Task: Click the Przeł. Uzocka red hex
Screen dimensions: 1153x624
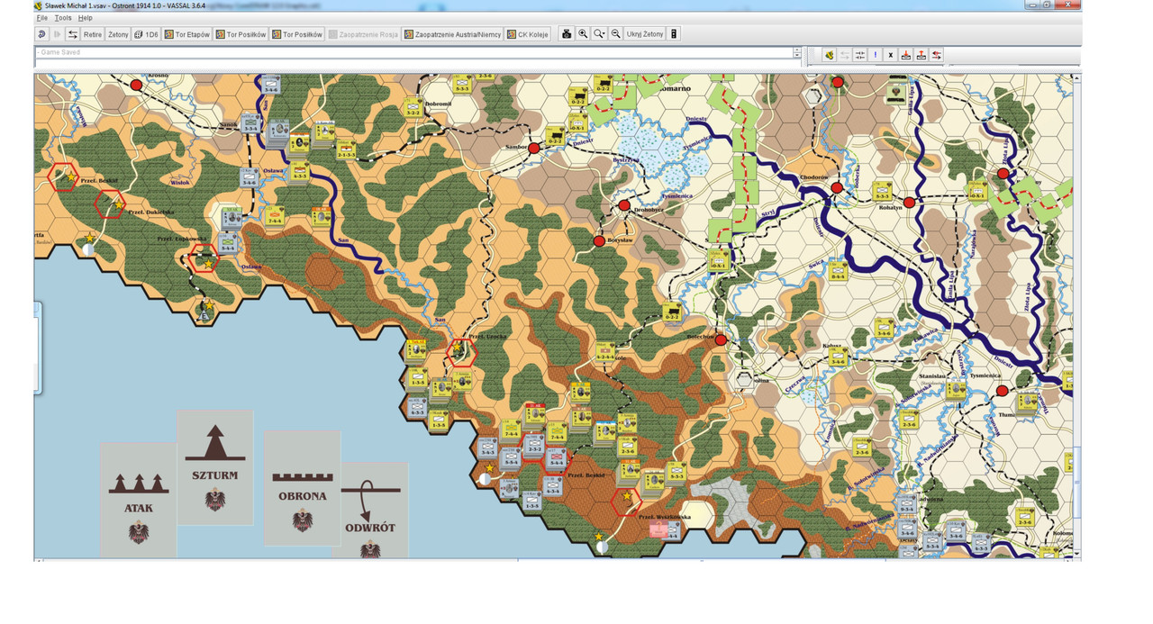Action: coord(462,352)
